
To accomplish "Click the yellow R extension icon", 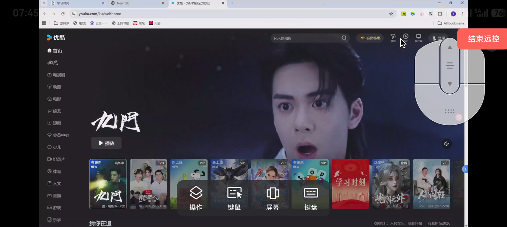I will pyautogui.click(x=403, y=14).
